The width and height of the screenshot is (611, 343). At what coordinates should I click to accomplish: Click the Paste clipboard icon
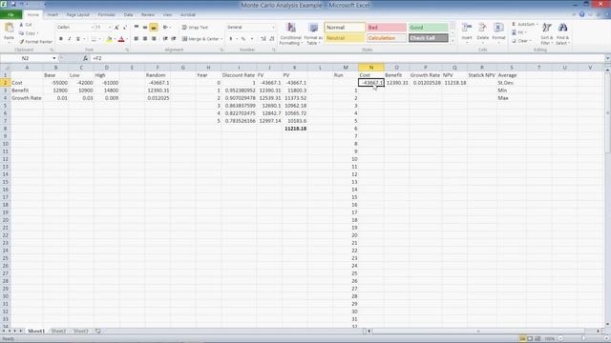pyautogui.click(x=9, y=28)
